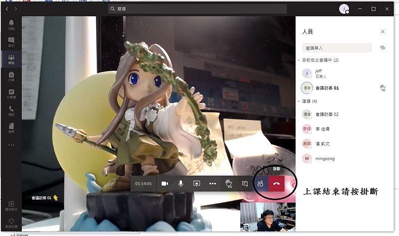This screenshot has height=236, width=399.
Task: Select suggested 會議訪客 02
Action: pos(344,115)
